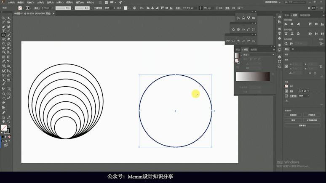Click the rocket GPU performance icon
The height and width of the screenshot is (183, 326).
(120, 3)
